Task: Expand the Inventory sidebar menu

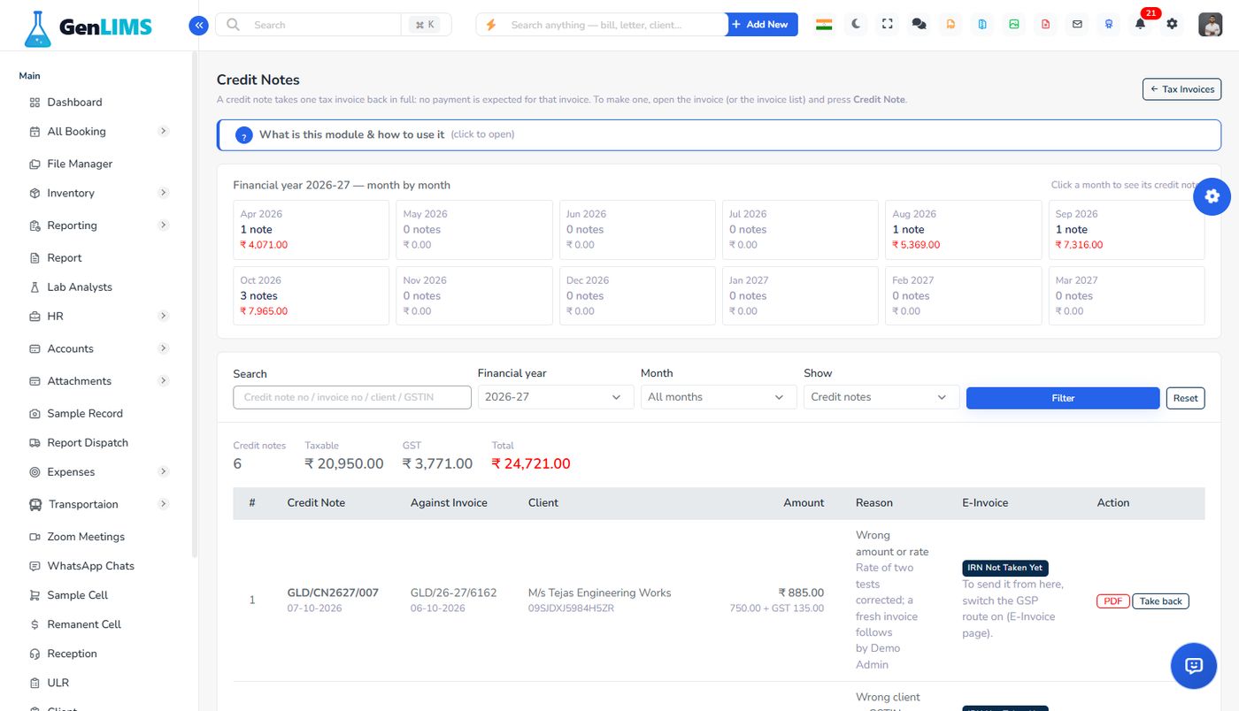Action: tap(97, 193)
